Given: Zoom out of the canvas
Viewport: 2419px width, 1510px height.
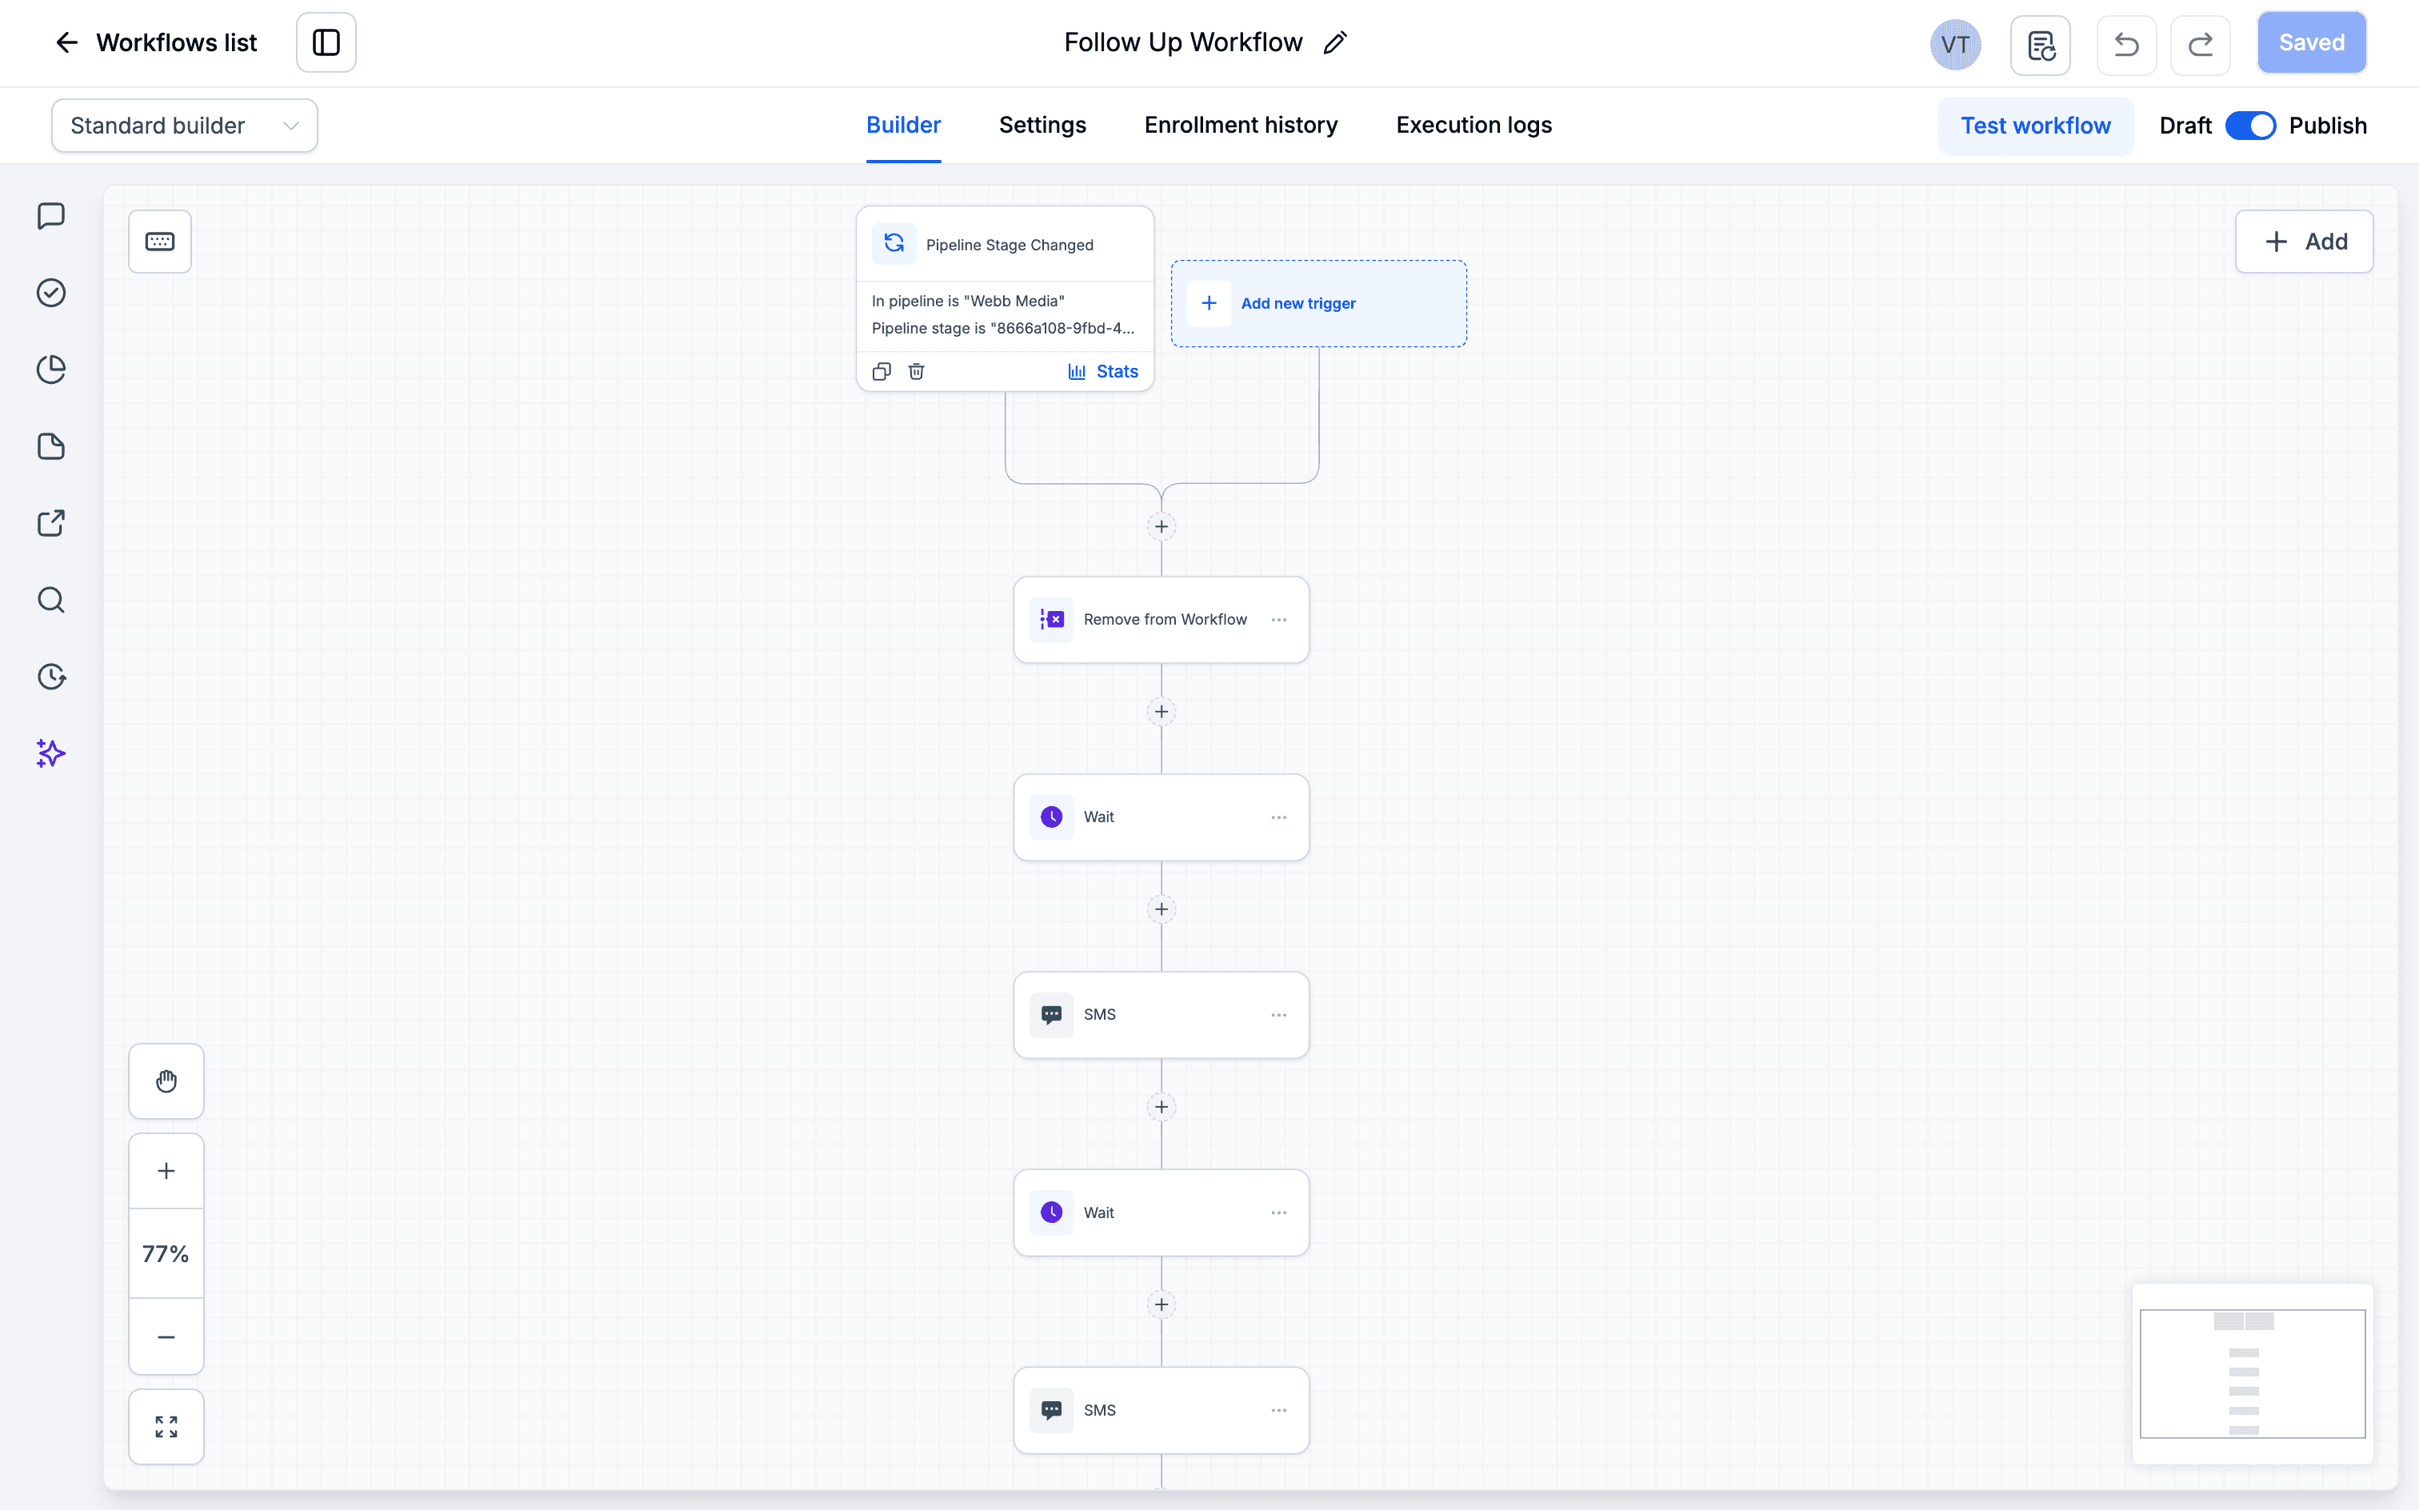Looking at the screenshot, I should click(166, 1336).
